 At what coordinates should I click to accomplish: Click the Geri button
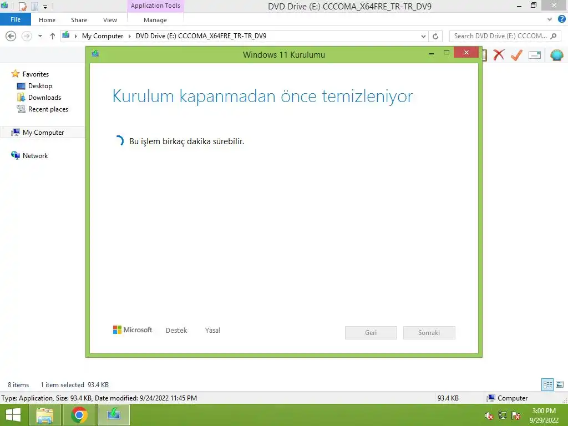click(x=371, y=333)
